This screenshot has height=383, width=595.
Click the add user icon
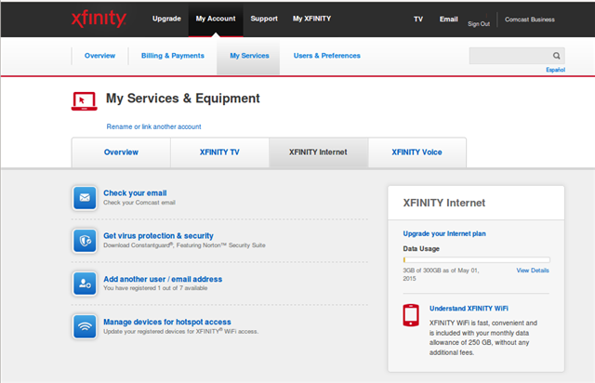[85, 284]
